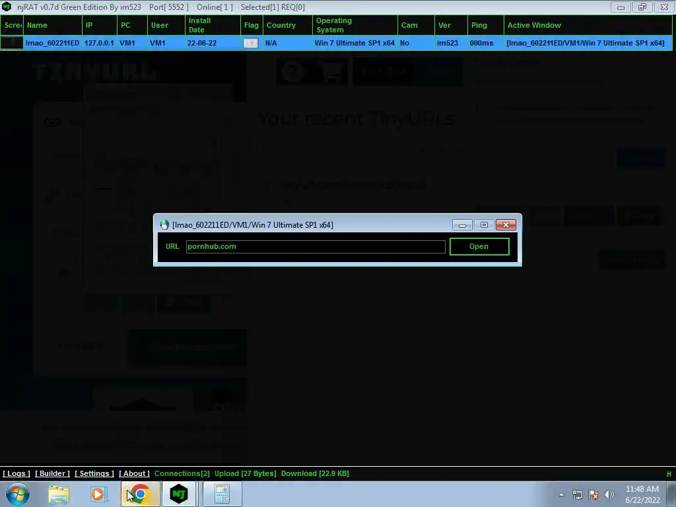Sort by the PC column header
676x507 pixels.
point(132,26)
